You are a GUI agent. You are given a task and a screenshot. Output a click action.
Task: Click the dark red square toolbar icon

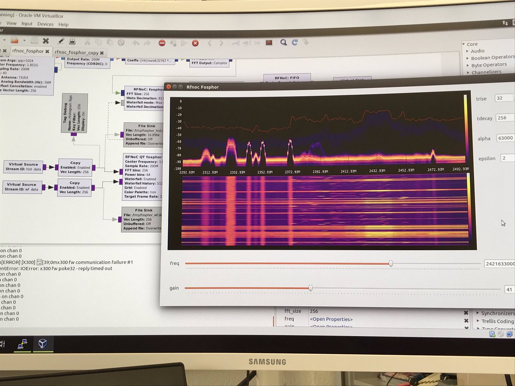269,42
